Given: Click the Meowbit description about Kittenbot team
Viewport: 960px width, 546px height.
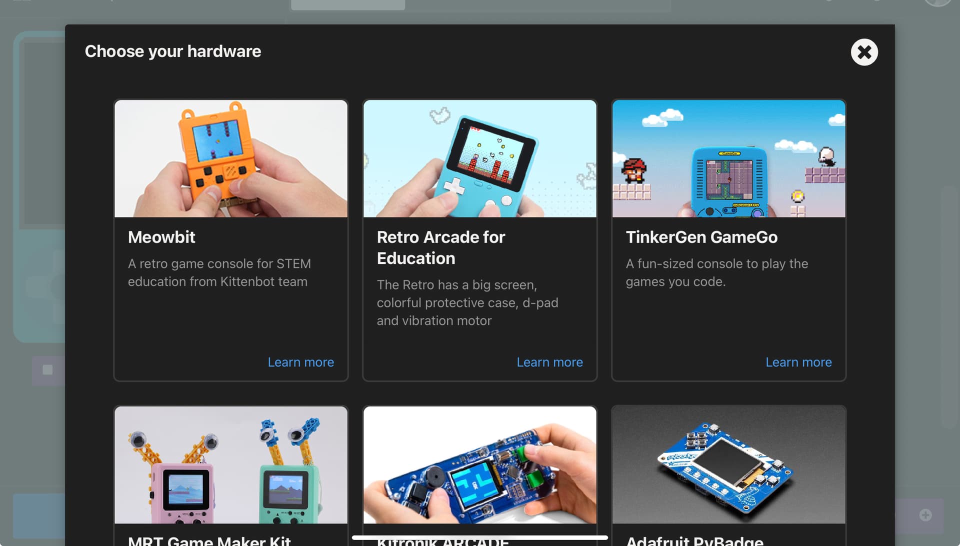Looking at the screenshot, I should (219, 272).
